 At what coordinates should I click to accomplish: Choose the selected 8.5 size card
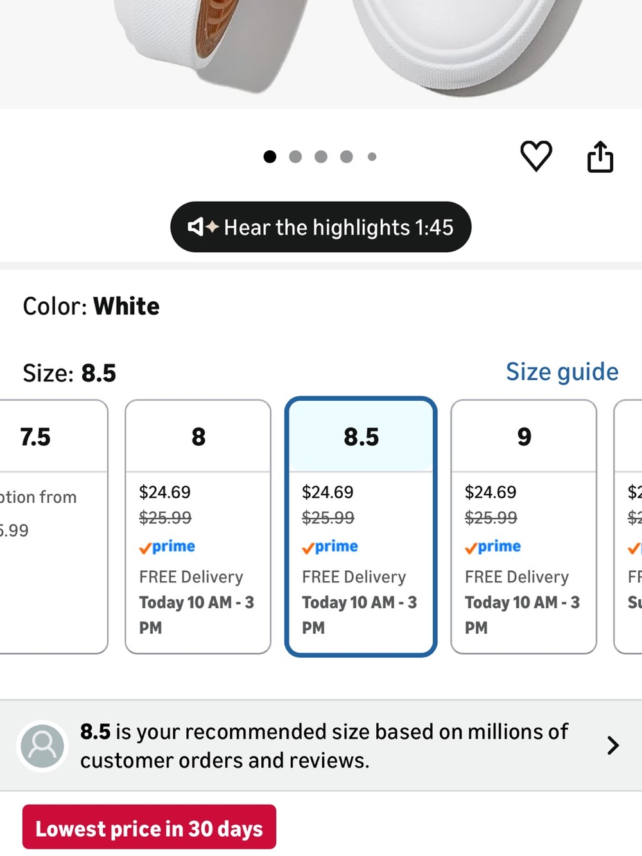pyautogui.click(x=361, y=527)
